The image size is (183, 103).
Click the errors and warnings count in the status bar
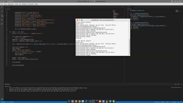pyautogui.click(x=12, y=102)
